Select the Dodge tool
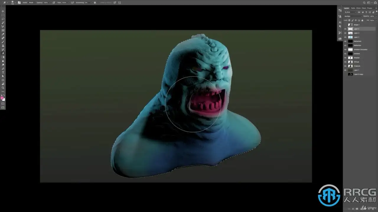The height and width of the screenshot is (212, 378). click(x=3, y=65)
